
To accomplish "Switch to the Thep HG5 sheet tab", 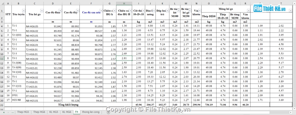I will tap(23, 112).
